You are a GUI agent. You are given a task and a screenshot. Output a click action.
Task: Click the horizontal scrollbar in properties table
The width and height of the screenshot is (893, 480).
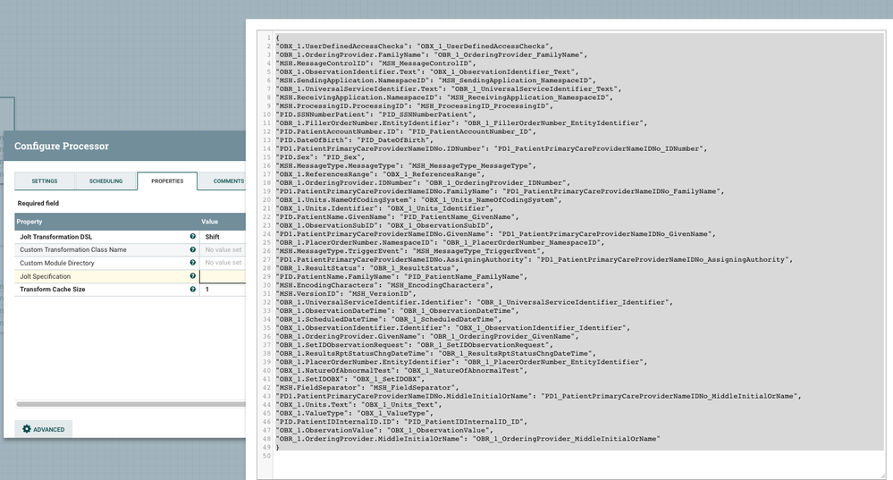131,404
